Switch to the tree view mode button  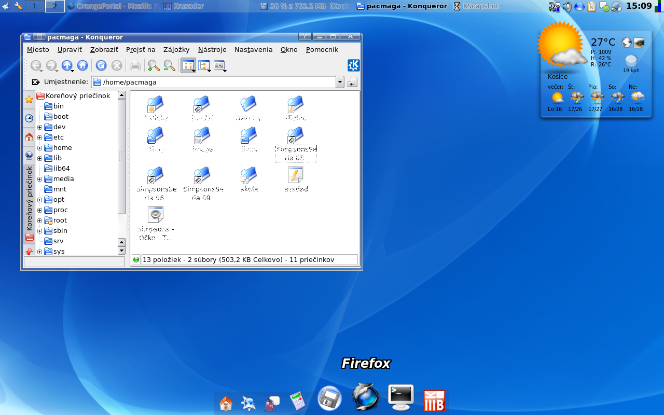(204, 65)
